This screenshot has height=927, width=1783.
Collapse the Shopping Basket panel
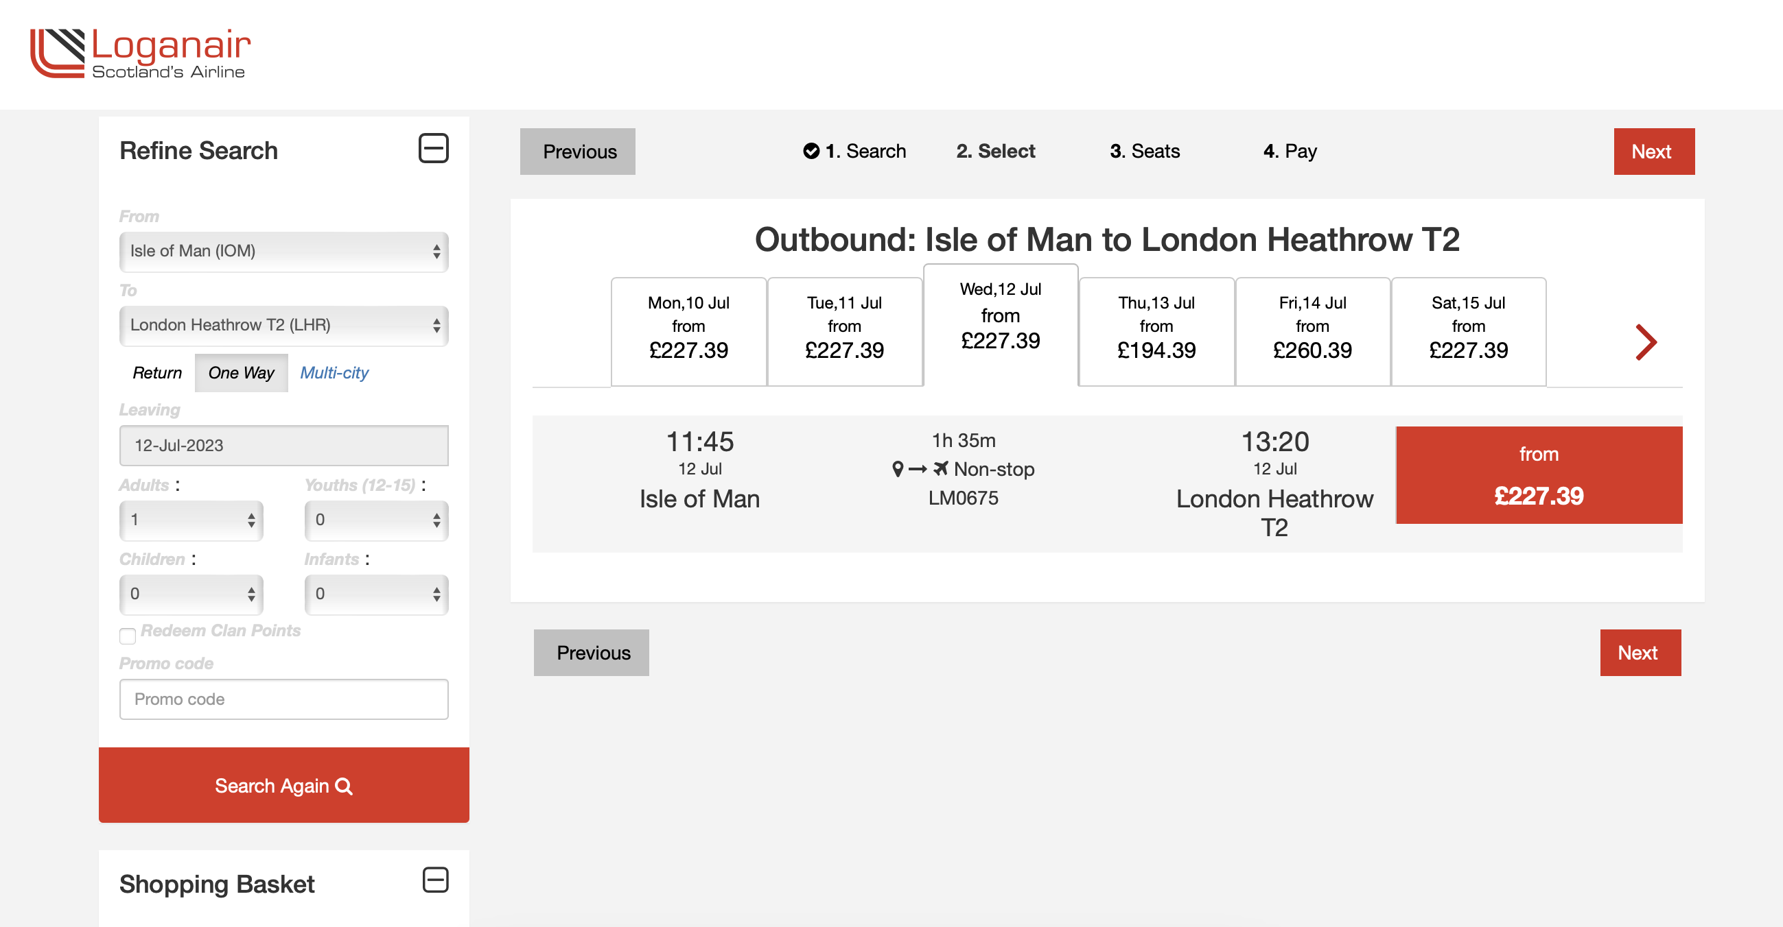[x=435, y=880]
